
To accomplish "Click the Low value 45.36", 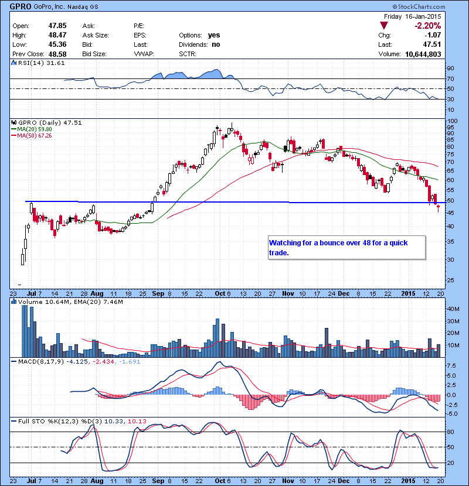I will [57, 45].
